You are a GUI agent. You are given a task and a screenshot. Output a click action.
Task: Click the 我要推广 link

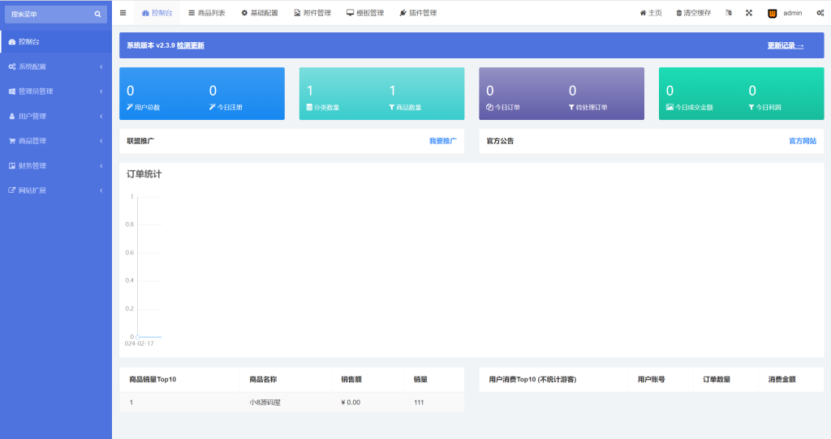[443, 141]
